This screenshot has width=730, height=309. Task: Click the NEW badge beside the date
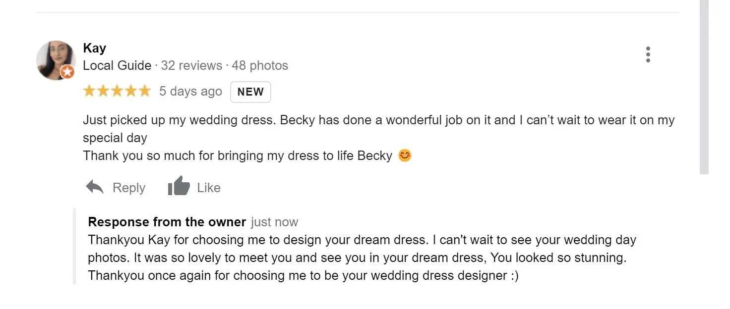click(x=250, y=92)
